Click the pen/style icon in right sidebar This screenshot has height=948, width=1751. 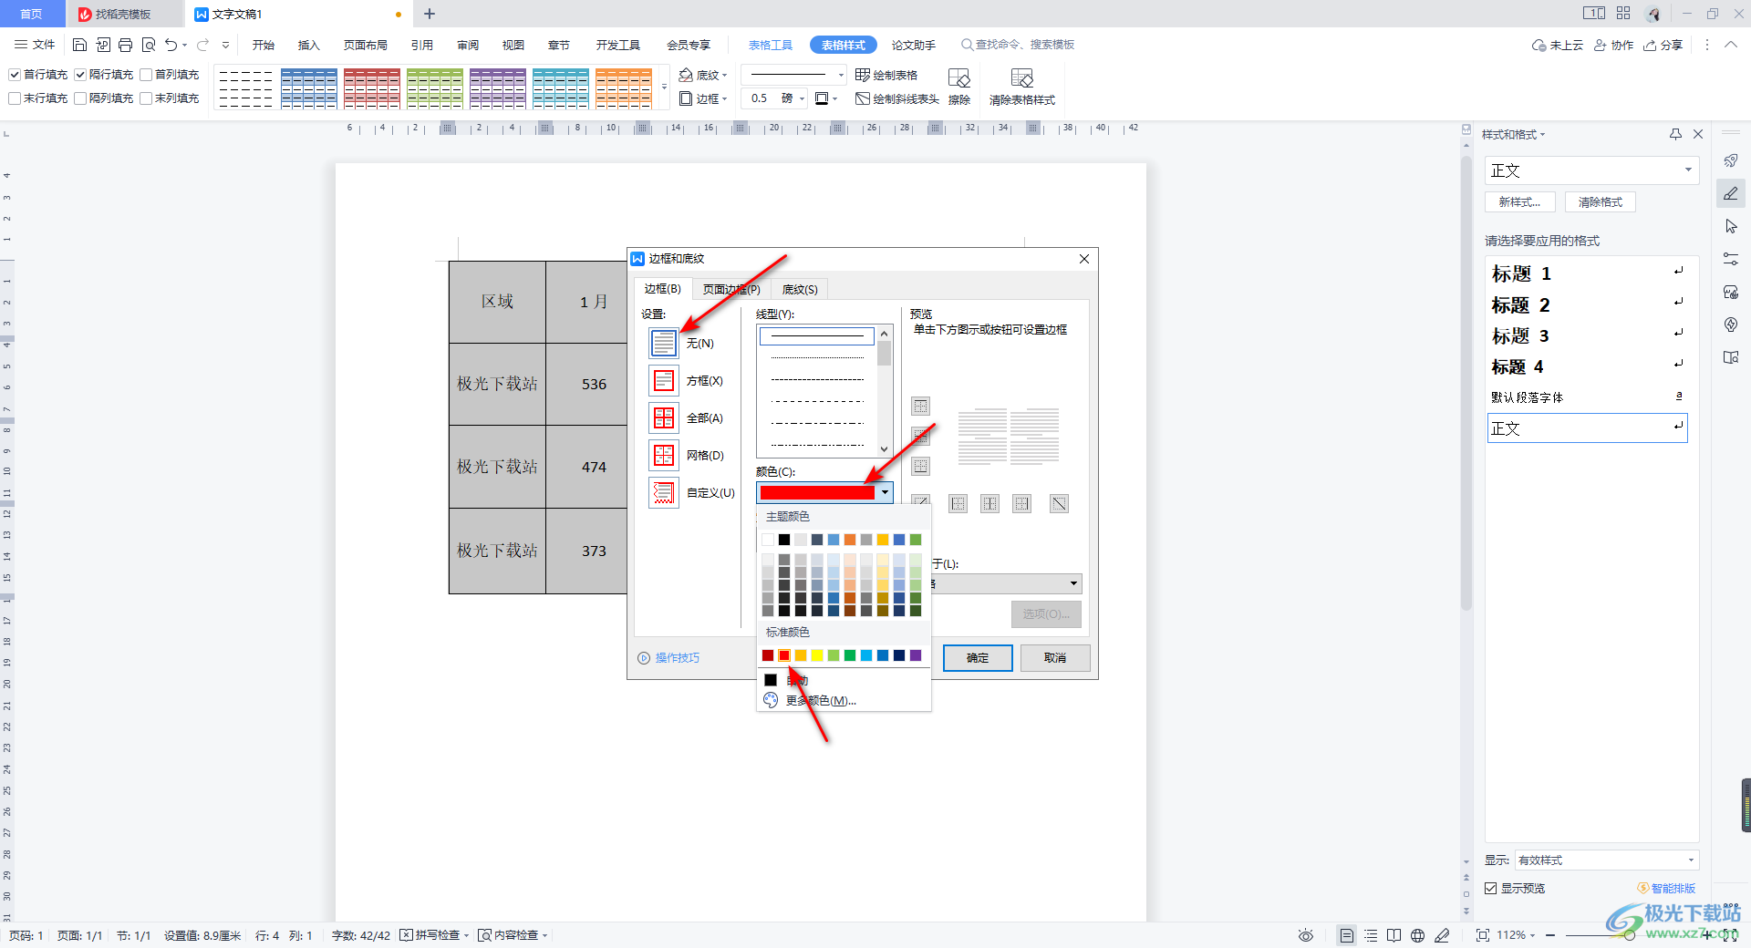point(1730,193)
